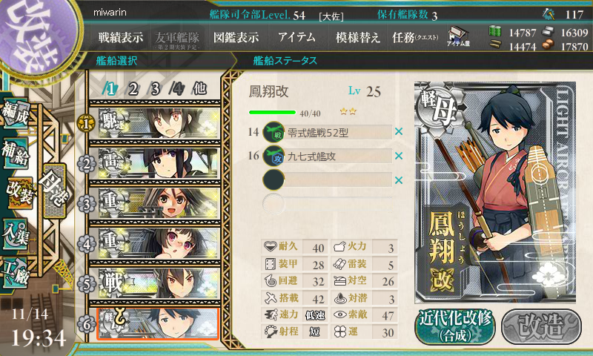This screenshot has height=356, width=593.
Task: Select the 改装 remodel side icon
Action: tap(20, 194)
